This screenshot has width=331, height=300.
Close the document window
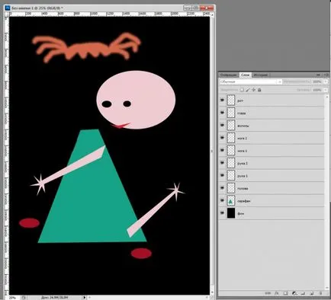coord(207,8)
